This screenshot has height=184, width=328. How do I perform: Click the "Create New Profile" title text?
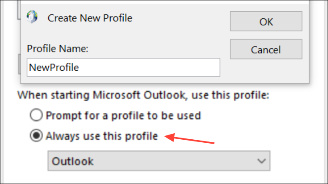pyautogui.click(x=90, y=18)
